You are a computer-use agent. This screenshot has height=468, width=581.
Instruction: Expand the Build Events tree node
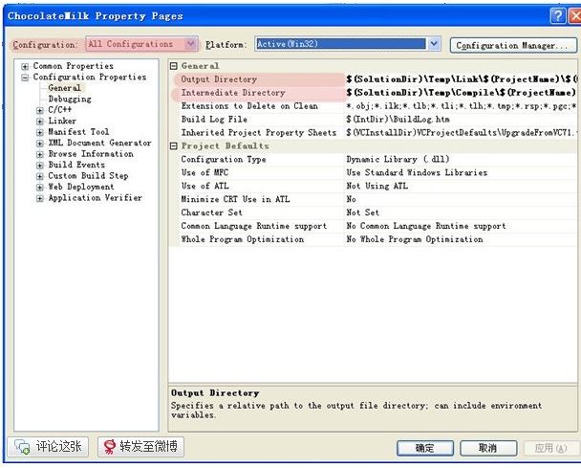tap(40, 166)
